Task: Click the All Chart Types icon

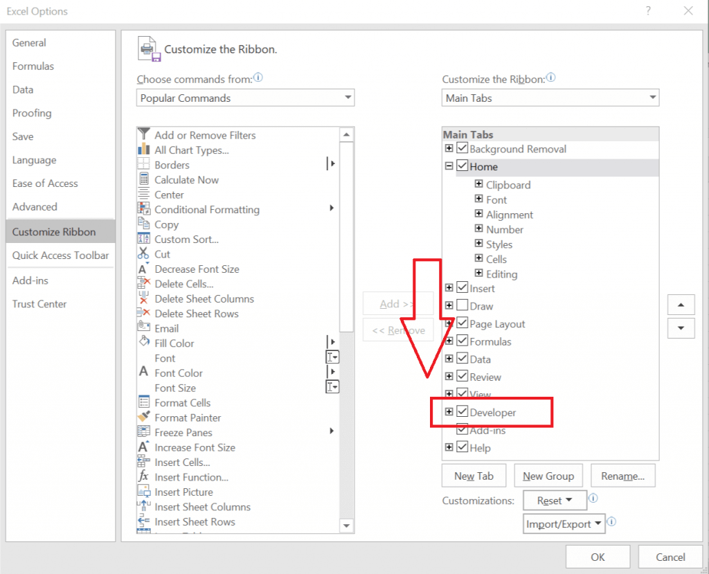Action: [x=144, y=150]
